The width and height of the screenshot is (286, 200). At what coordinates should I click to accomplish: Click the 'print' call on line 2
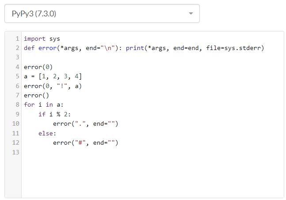coord(135,48)
